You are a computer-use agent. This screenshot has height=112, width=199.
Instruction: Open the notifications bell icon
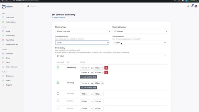tap(192, 6)
